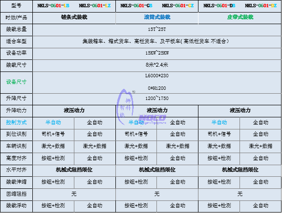The height and width of the screenshot is (213, 282).
Task: Click 装载浮动 全自动 in the NKLS-0601-GZ column
Action: tap(178, 205)
